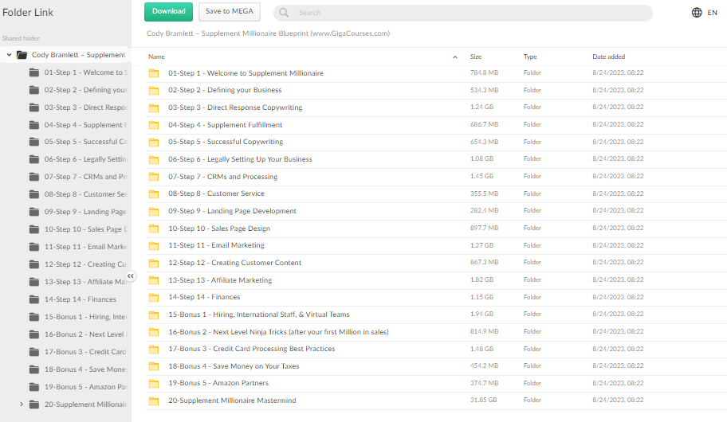Screen dimensions: 727x422
Task: Click folder icon for 14-Step 14 Finances
Action: click(x=154, y=298)
